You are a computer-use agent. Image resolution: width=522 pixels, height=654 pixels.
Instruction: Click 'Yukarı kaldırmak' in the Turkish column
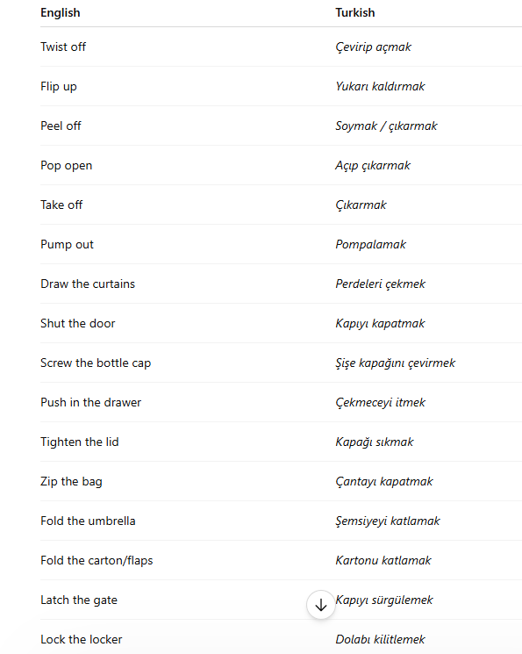pos(380,86)
